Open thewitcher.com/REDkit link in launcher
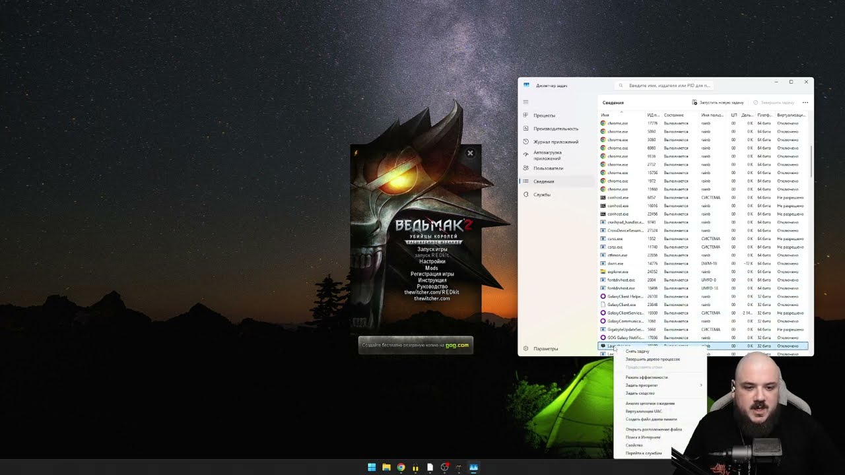Image resolution: width=845 pixels, height=475 pixels. coord(432,292)
